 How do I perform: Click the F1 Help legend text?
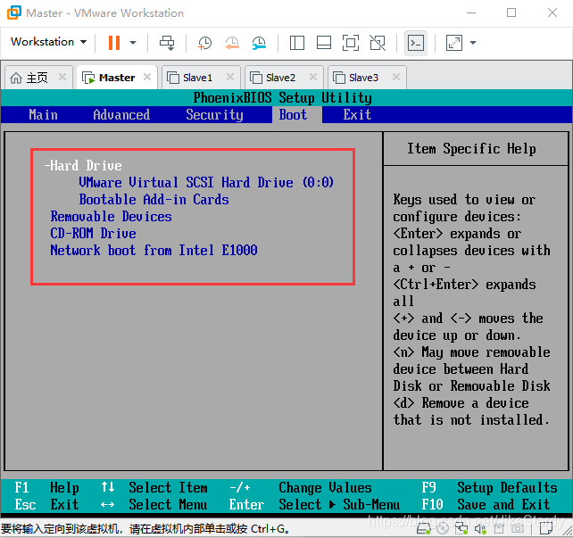(x=46, y=488)
